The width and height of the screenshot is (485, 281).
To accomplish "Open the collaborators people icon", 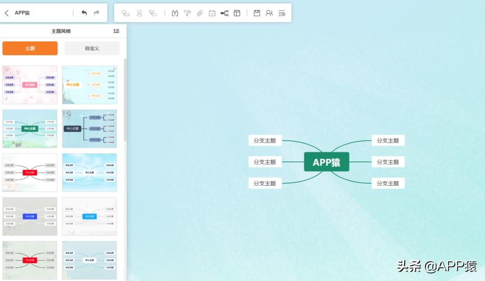I will 269,13.
